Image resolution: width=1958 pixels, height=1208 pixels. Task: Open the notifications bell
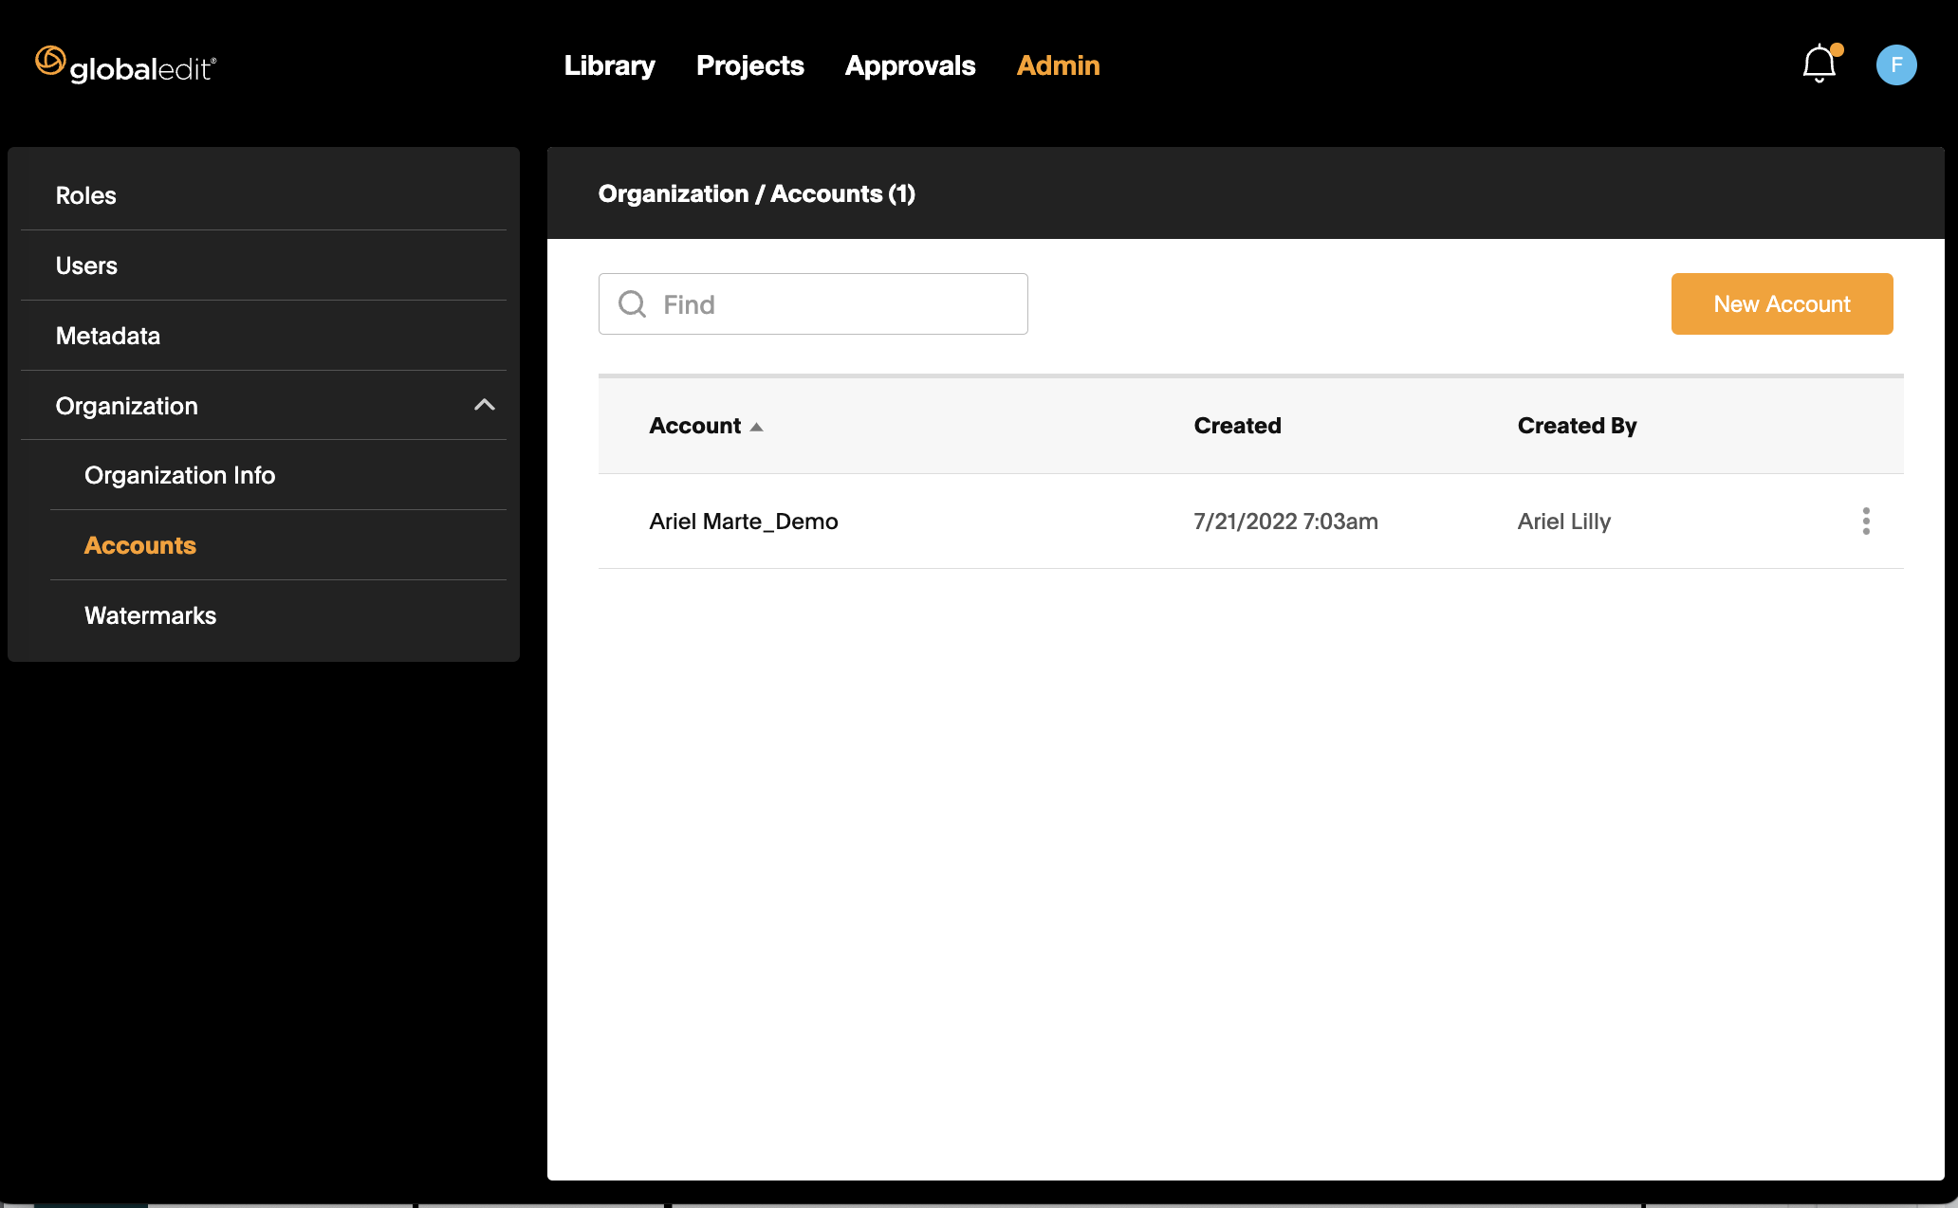click(x=1819, y=64)
